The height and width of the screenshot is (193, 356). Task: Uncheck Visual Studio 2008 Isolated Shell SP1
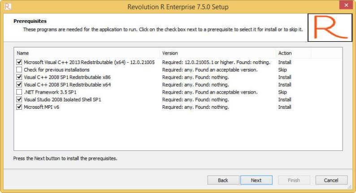(x=19, y=99)
